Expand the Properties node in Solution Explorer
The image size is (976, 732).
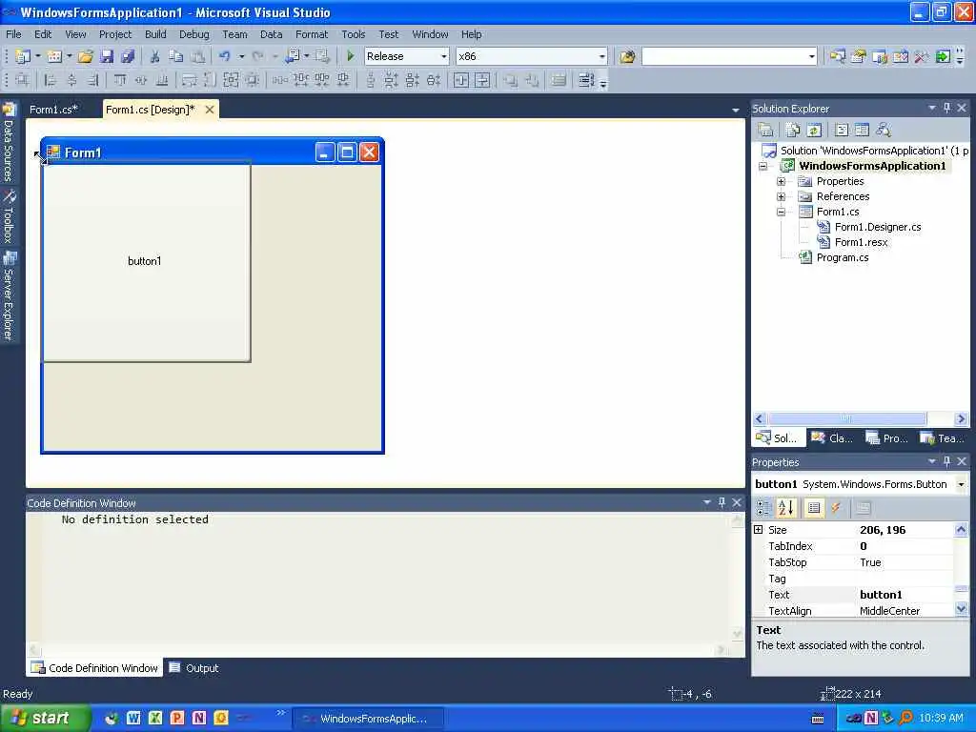tap(782, 181)
